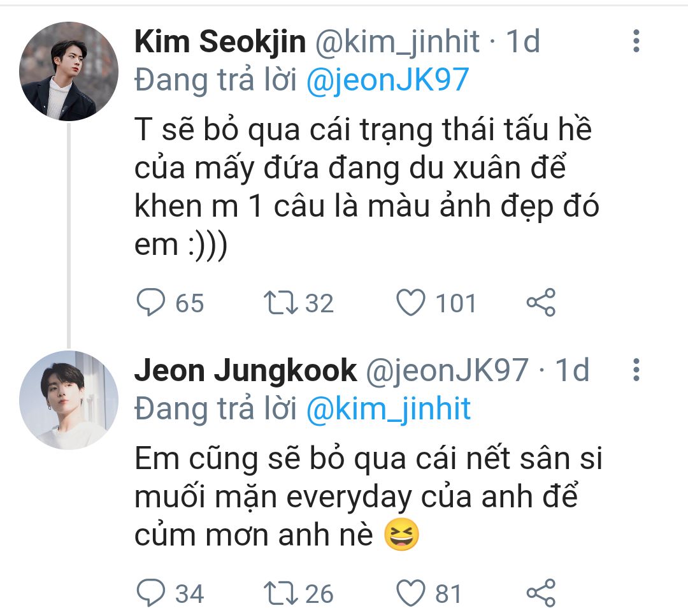The width and height of the screenshot is (688, 608).
Task: Open the @jeonJK97 handle beside Jeon Jungkook
Action: tap(447, 370)
